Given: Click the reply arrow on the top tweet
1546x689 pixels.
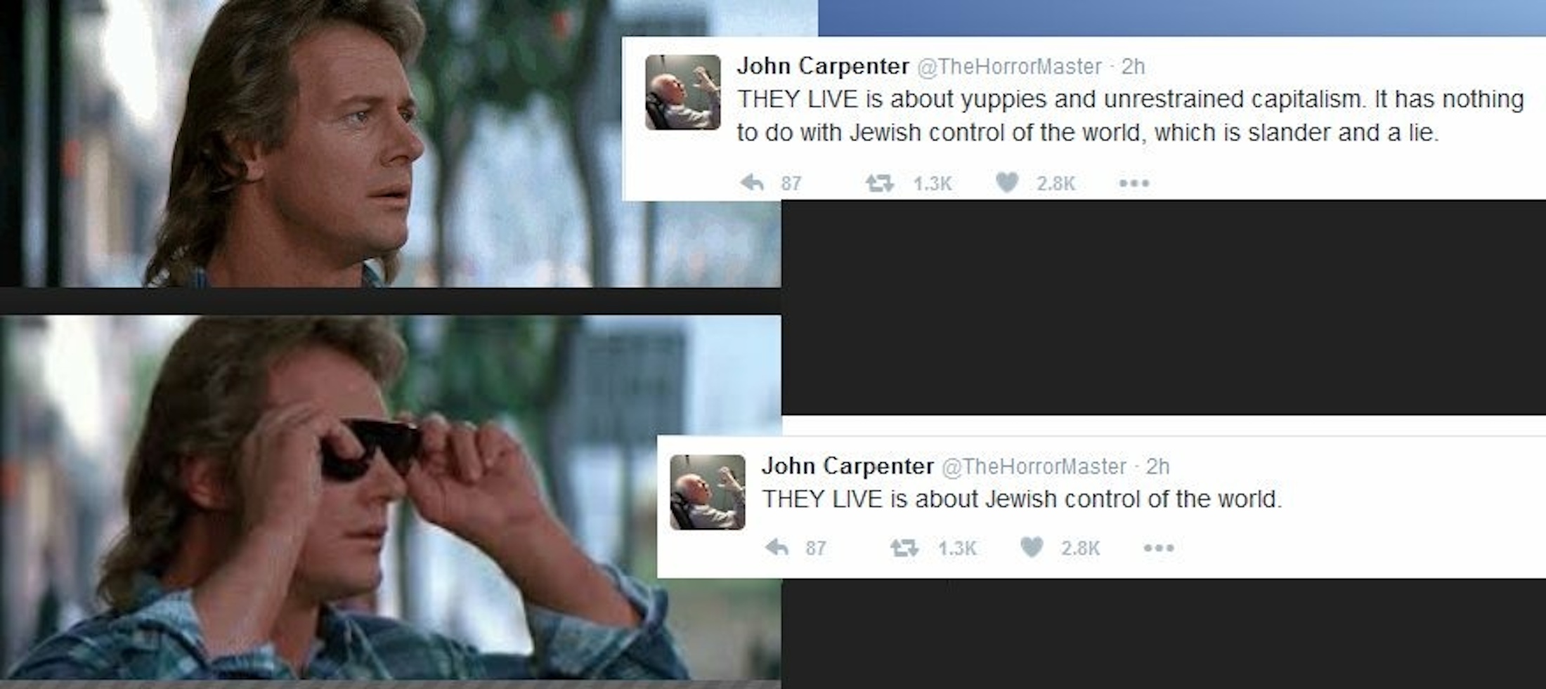Looking at the screenshot, I should [x=753, y=183].
